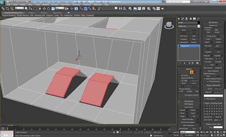The height and width of the screenshot is (137, 226).
Task: Open the named selection sets dropdown
Action: pos(109,8)
